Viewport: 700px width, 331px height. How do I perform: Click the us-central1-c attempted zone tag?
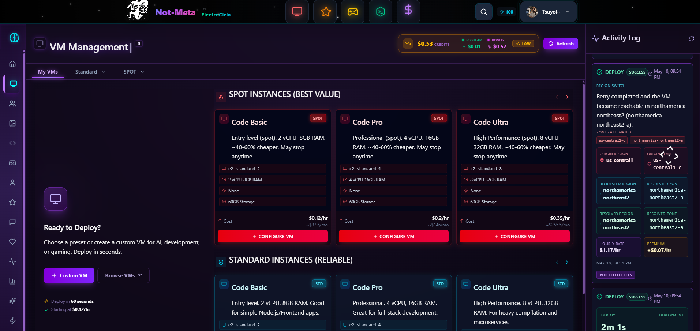click(x=612, y=140)
